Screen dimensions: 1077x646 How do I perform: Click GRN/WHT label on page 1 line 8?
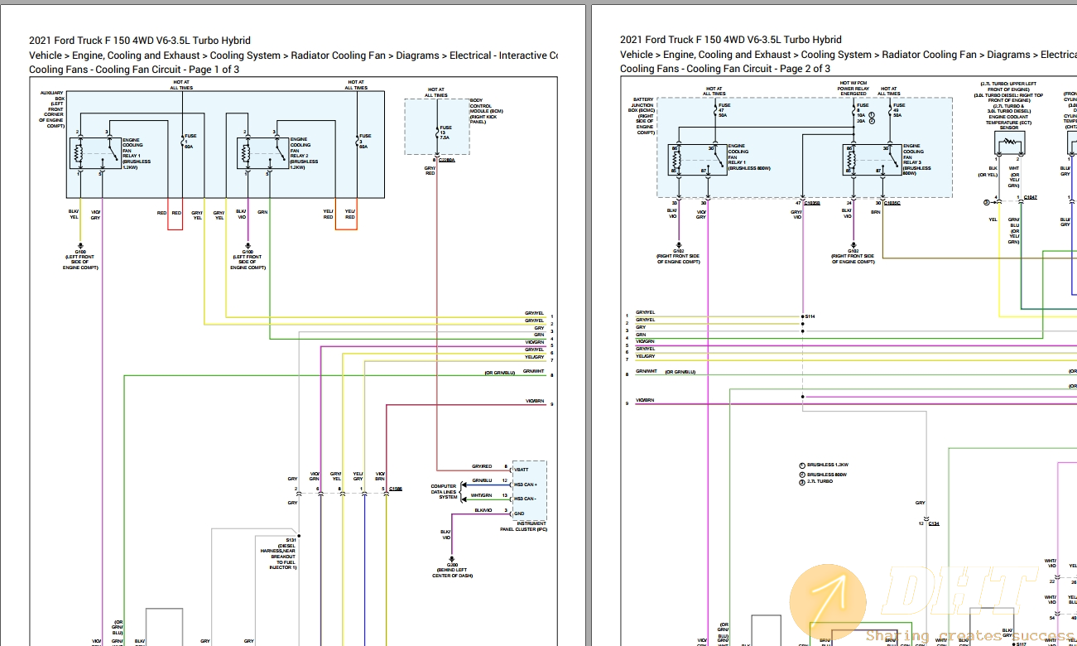point(533,372)
